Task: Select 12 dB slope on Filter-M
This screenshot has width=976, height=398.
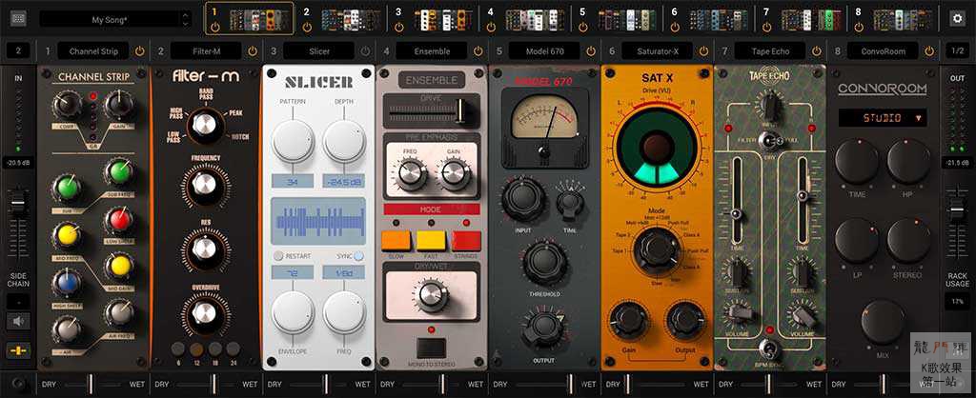Action: [x=196, y=348]
